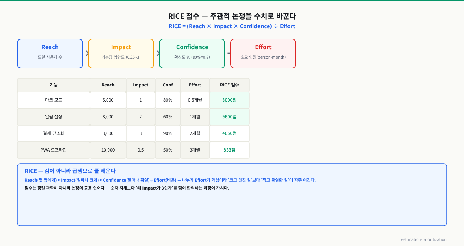Select the '다크 모드' row name

[54, 100]
